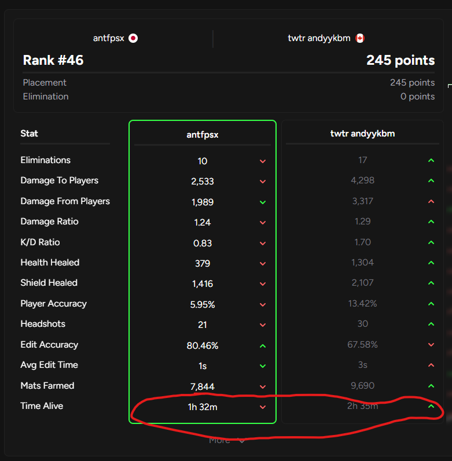452x461 pixels.
Task: Click the Damage Ratio row label
Action: pos(49,222)
